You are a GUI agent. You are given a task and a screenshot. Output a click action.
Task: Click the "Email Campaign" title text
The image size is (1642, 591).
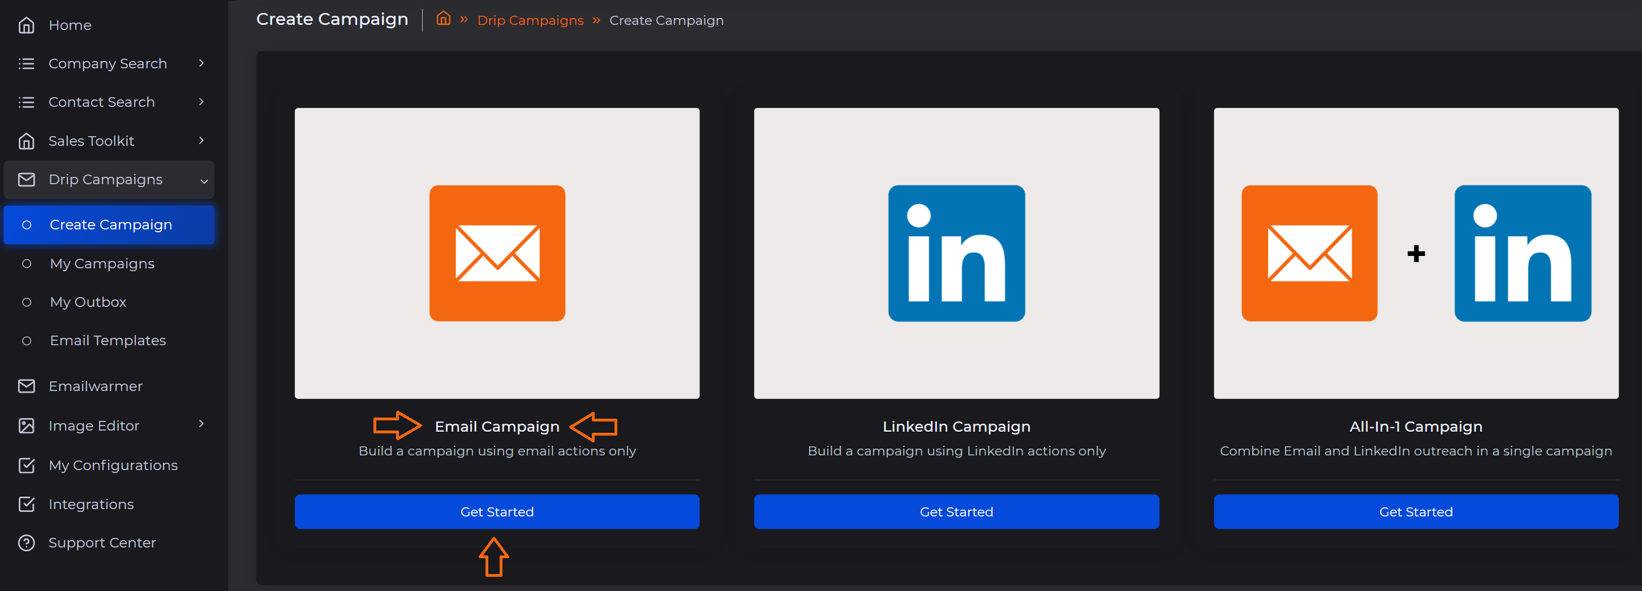point(497,427)
